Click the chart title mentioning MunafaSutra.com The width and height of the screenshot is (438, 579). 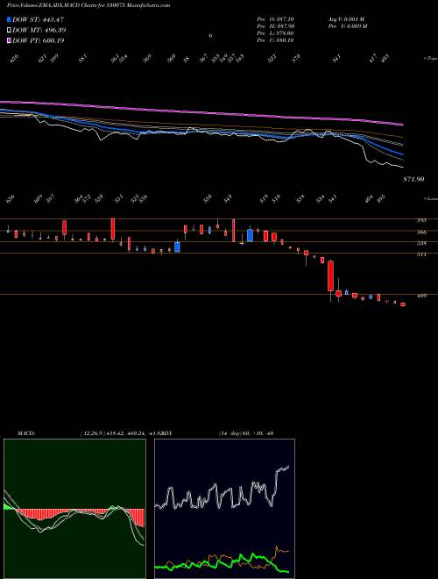(88, 6)
